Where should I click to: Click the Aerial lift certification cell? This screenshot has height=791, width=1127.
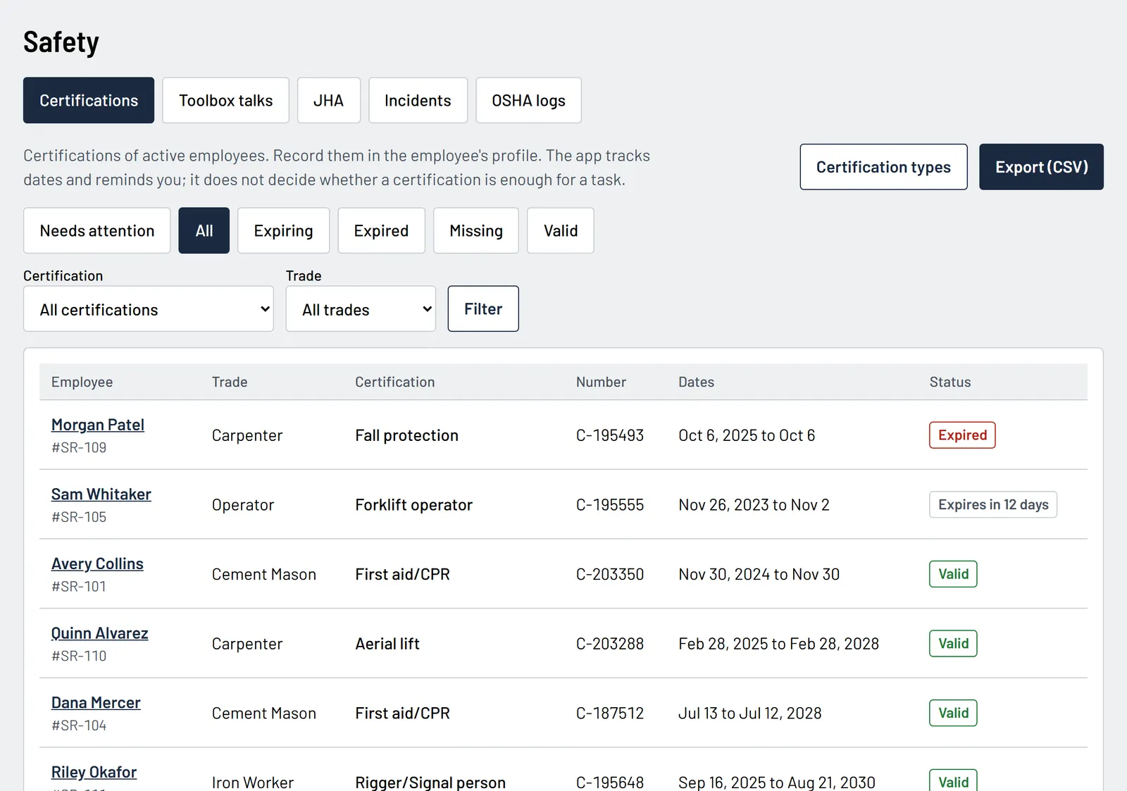(x=387, y=644)
